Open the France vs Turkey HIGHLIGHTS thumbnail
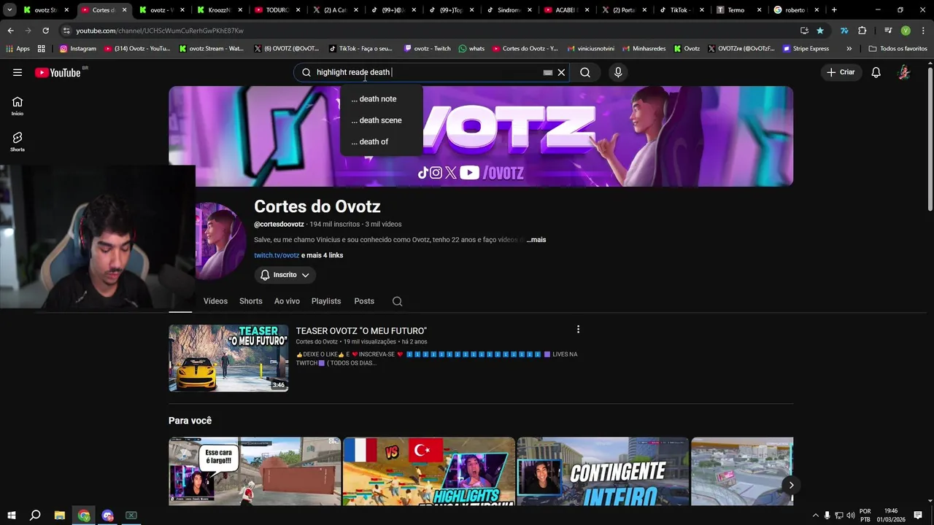 [429, 471]
